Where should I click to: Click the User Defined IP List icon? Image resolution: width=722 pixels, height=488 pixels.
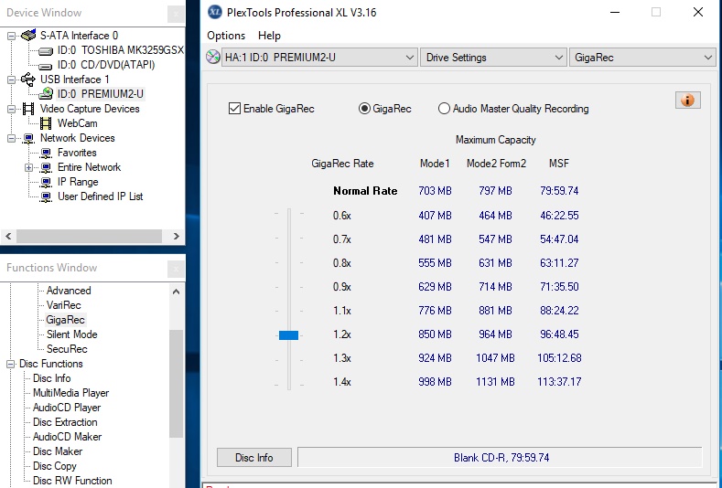46,196
